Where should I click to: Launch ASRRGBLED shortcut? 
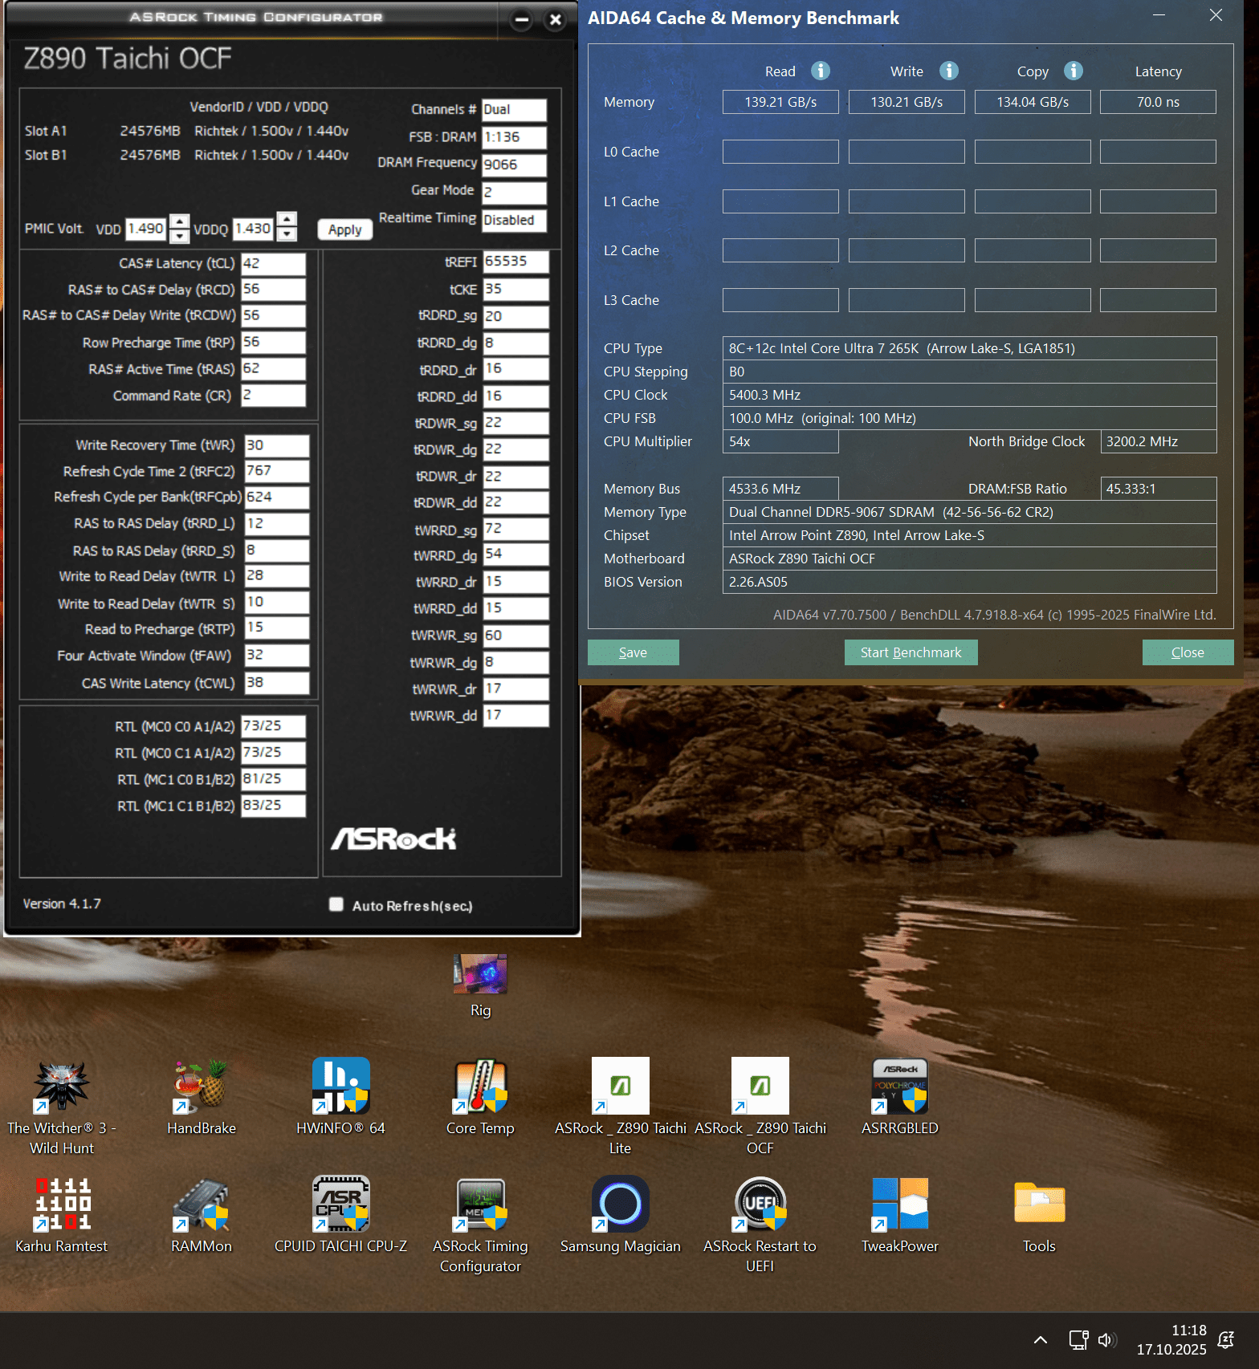899,1098
